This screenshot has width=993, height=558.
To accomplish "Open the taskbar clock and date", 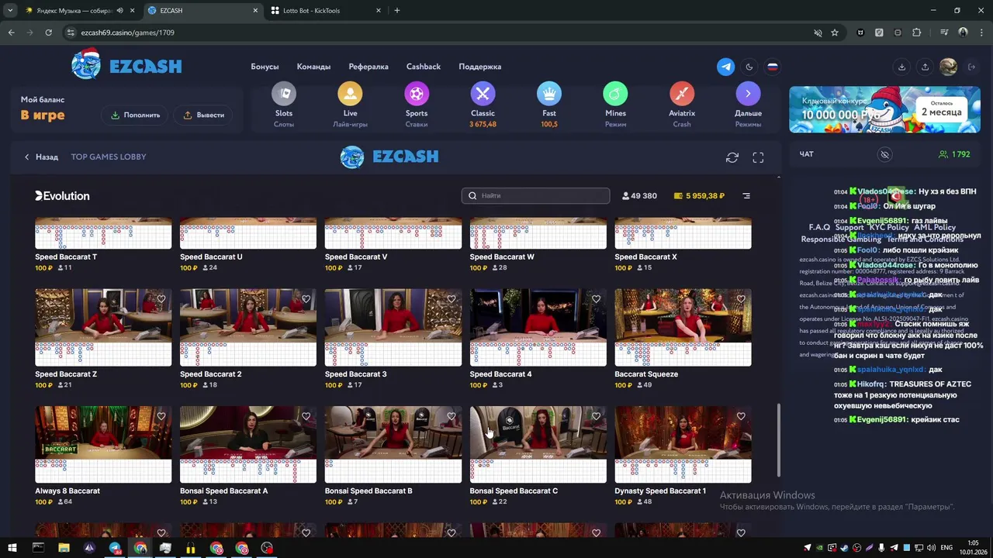I will (973, 548).
